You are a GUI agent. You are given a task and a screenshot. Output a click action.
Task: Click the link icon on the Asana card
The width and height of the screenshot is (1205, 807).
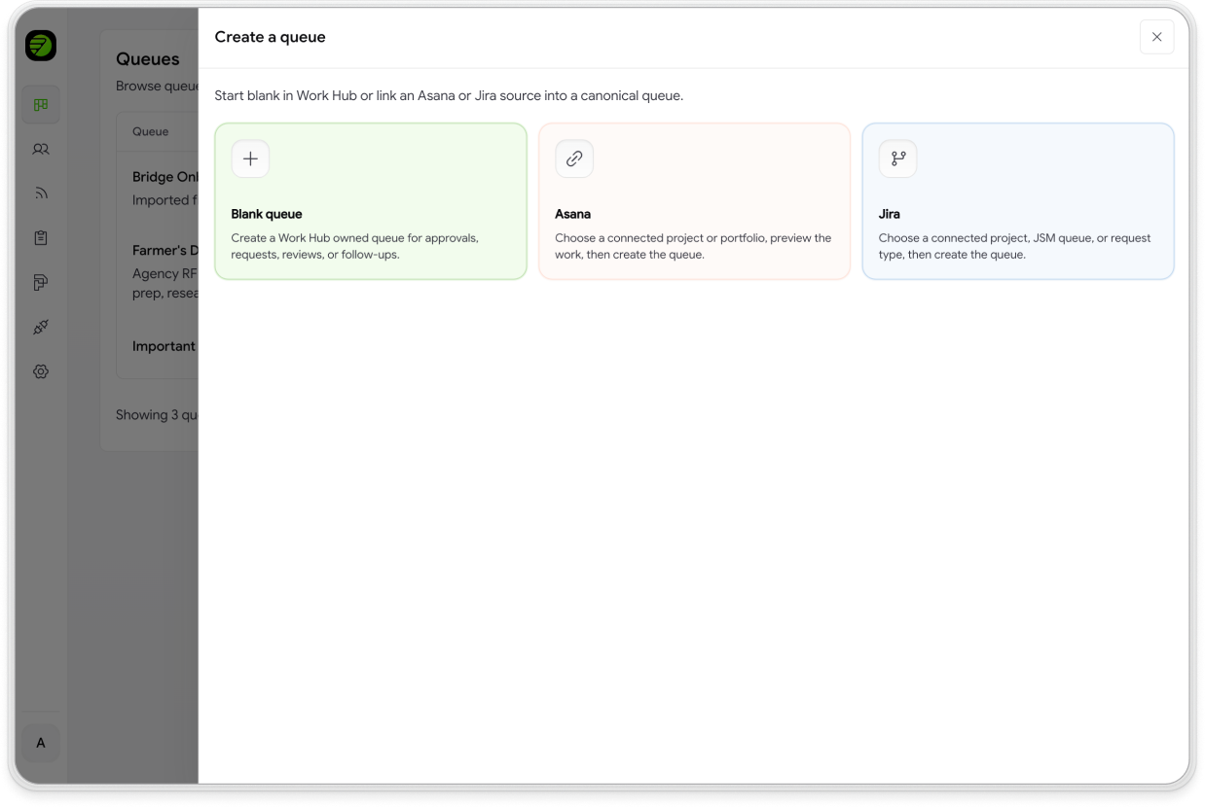[x=574, y=158]
